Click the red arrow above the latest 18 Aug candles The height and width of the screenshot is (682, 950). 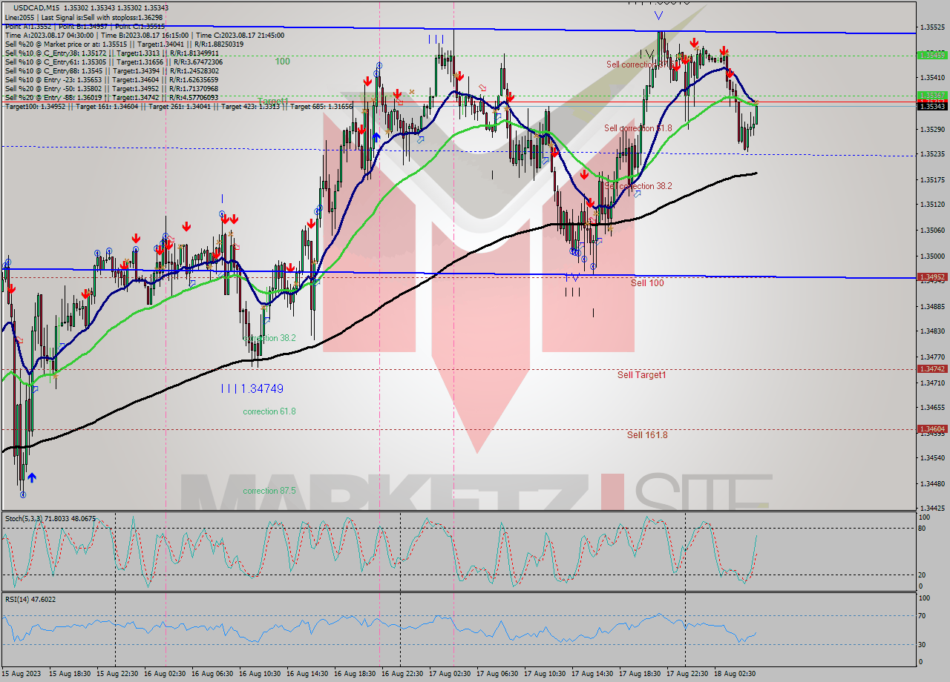pyautogui.click(x=730, y=73)
